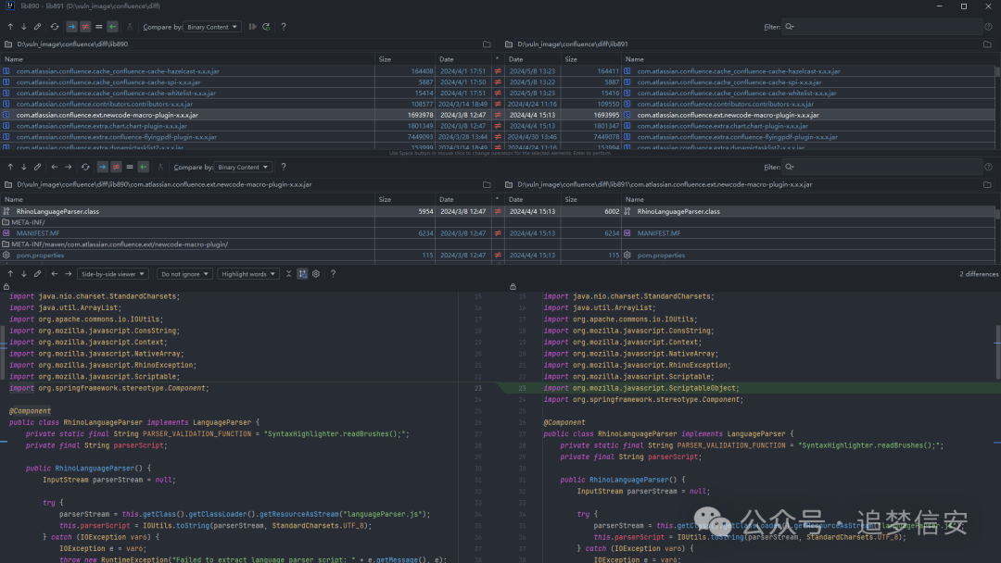
Task: Sort top panel right list by Size column
Action: coord(591,59)
